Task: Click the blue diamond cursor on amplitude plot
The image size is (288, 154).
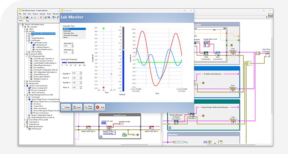Action: coord(111,74)
